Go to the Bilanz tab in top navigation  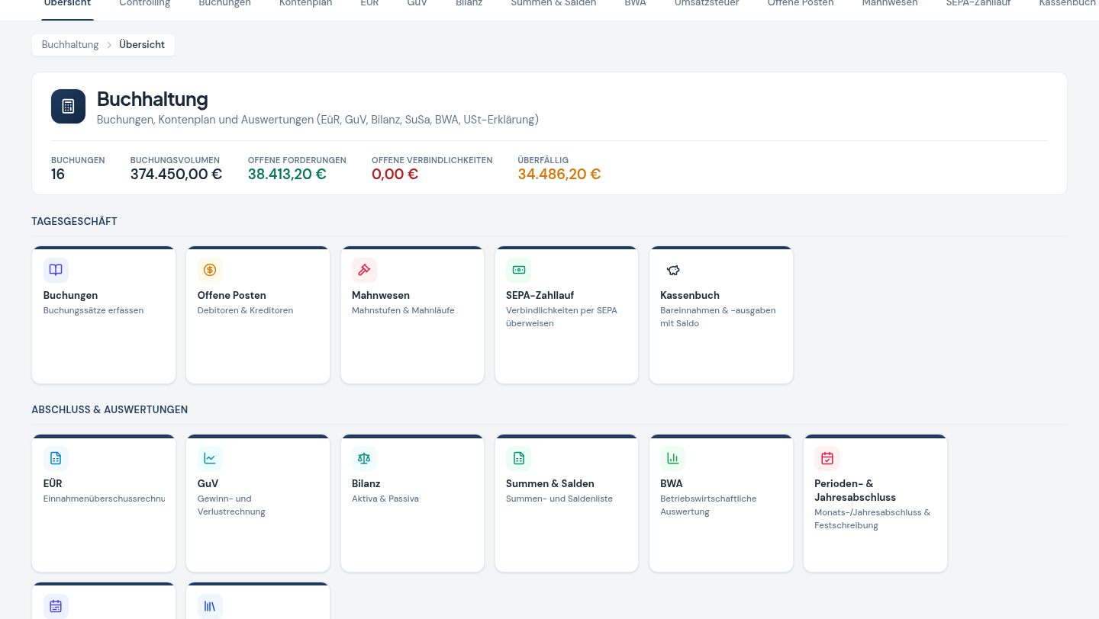(469, 4)
